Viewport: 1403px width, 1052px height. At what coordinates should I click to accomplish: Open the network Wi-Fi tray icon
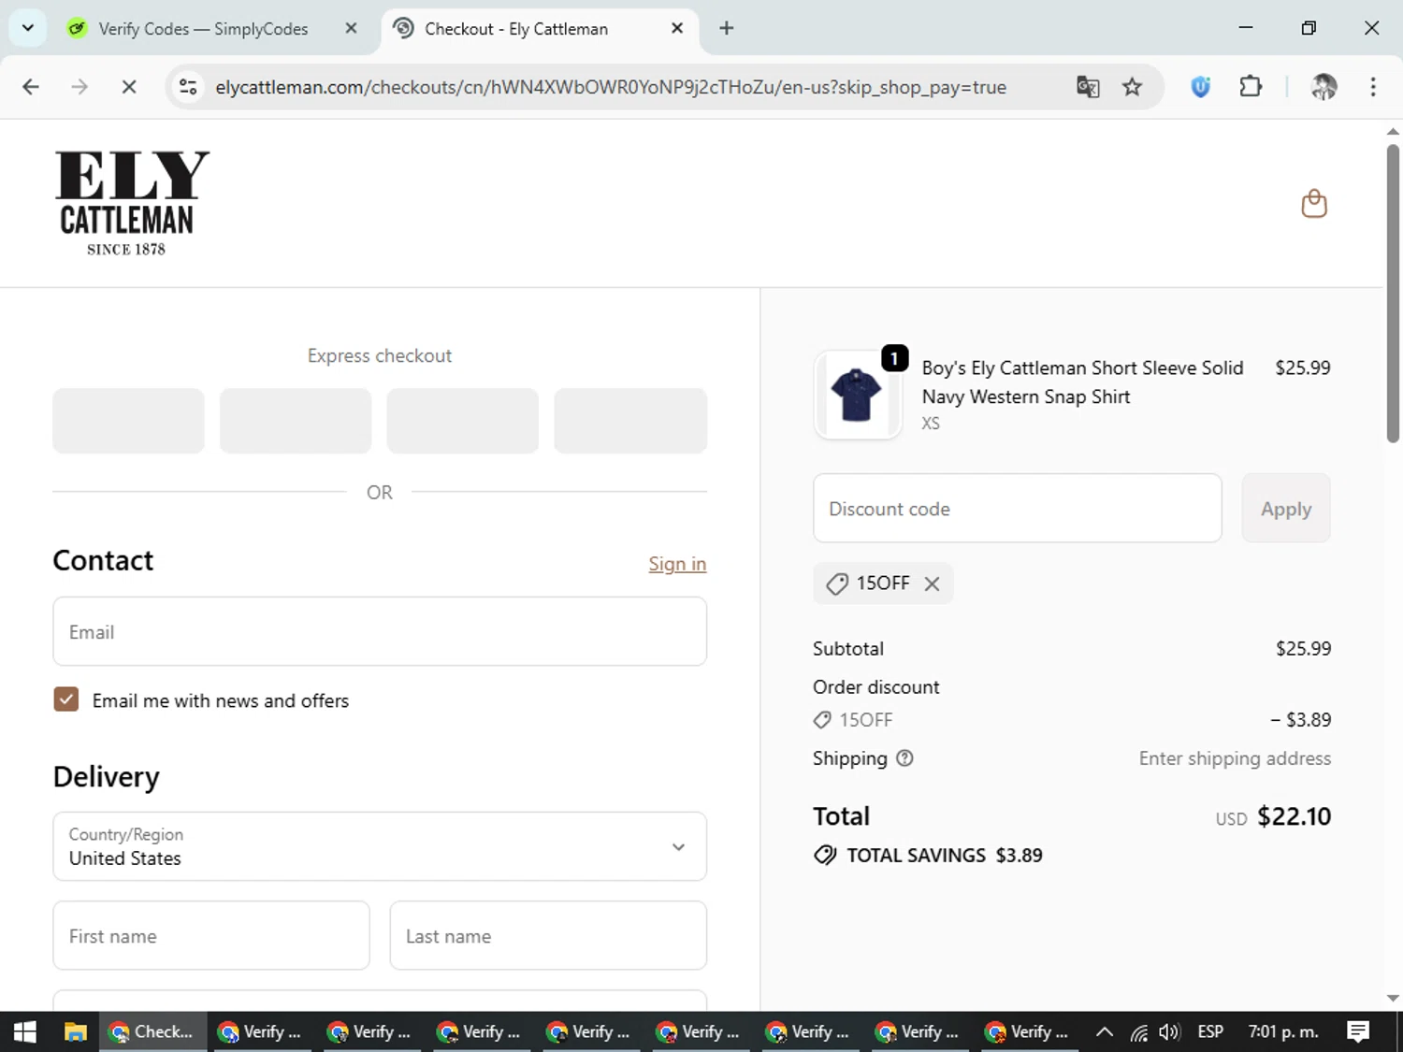[1138, 1032]
